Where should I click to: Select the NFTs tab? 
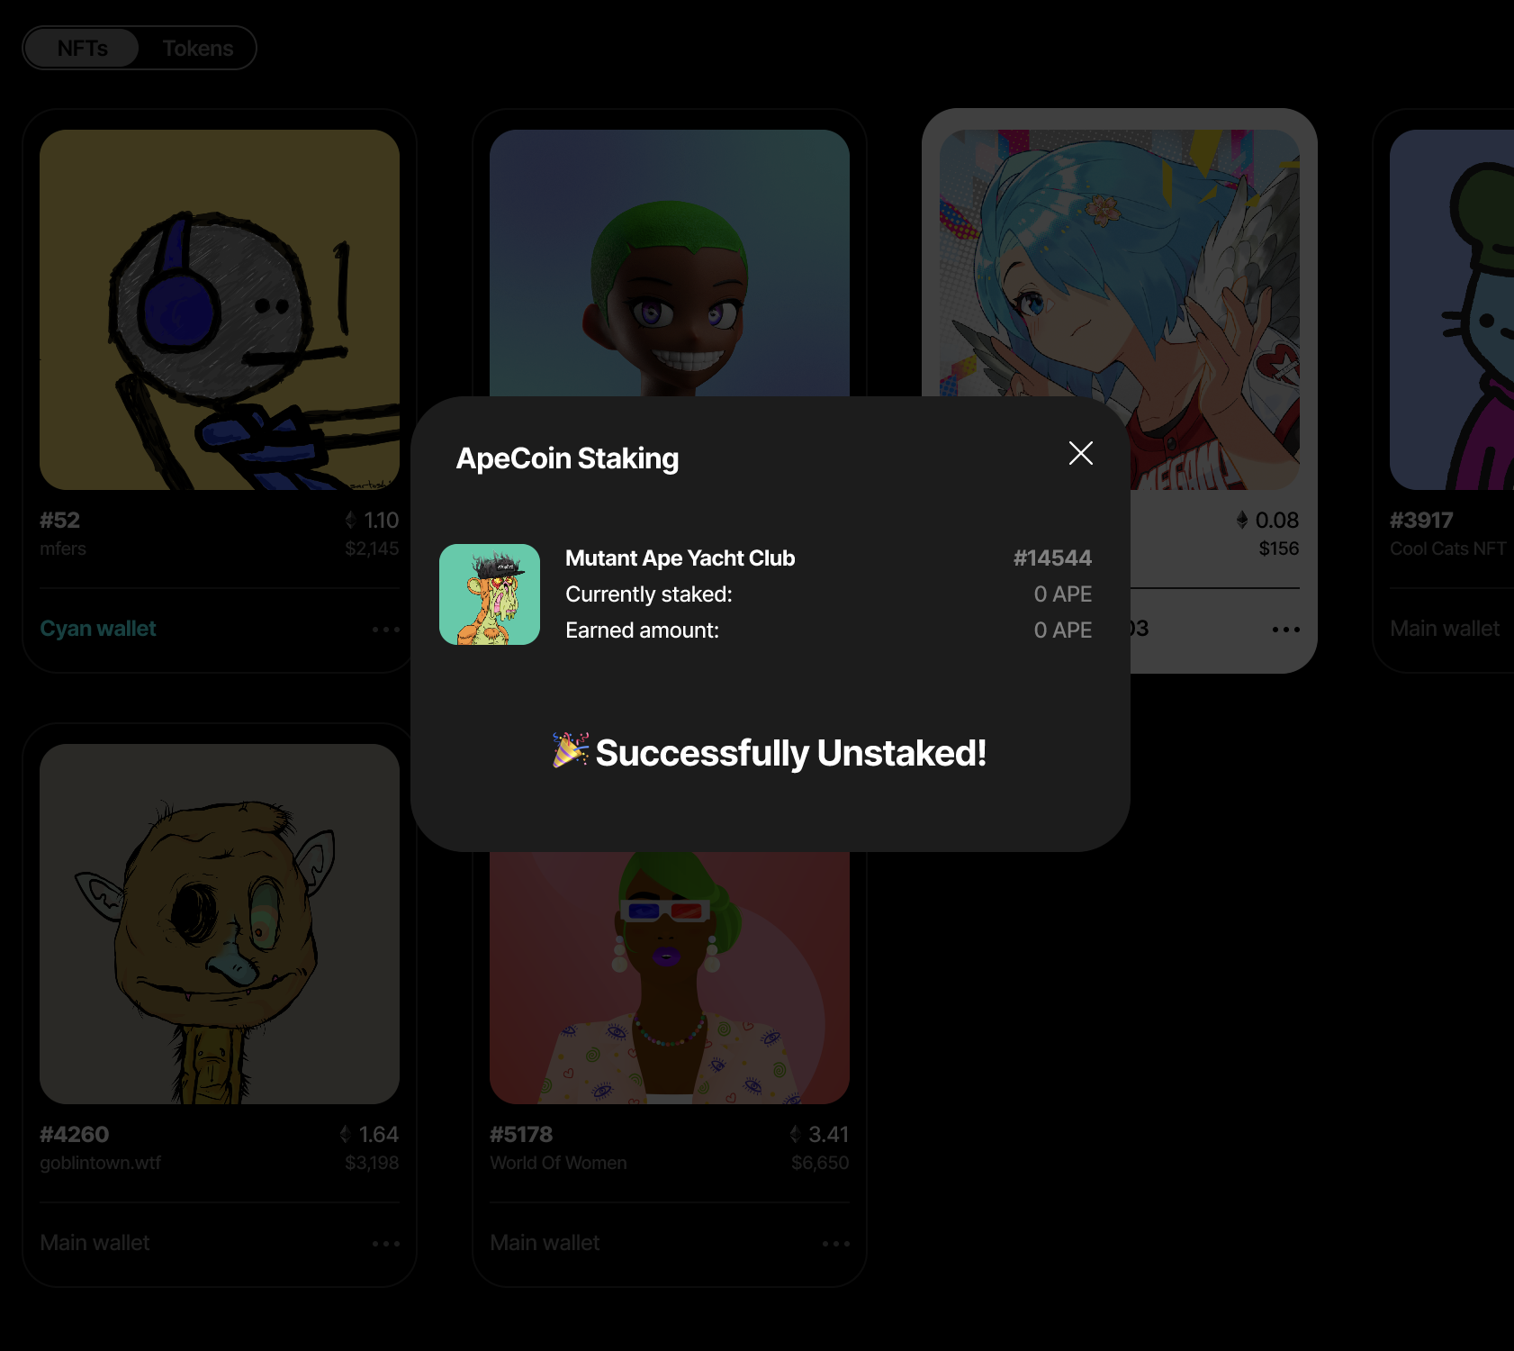[82, 49]
